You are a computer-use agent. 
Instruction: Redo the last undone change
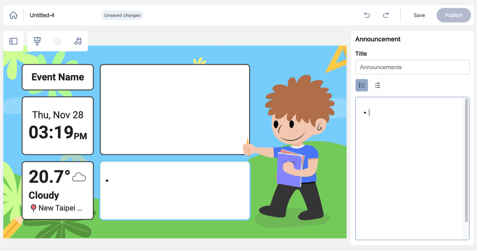click(386, 15)
